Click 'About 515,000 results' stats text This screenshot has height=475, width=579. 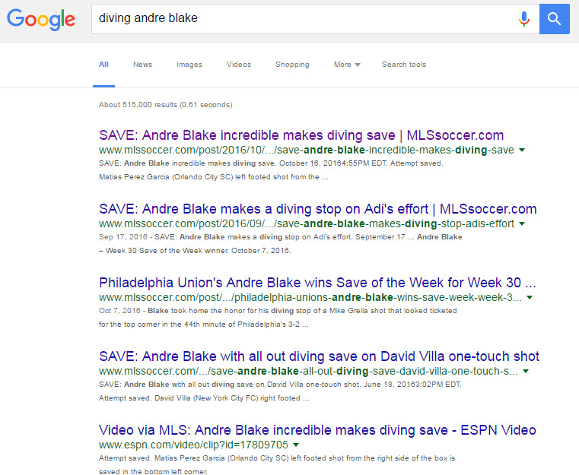coord(165,105)
